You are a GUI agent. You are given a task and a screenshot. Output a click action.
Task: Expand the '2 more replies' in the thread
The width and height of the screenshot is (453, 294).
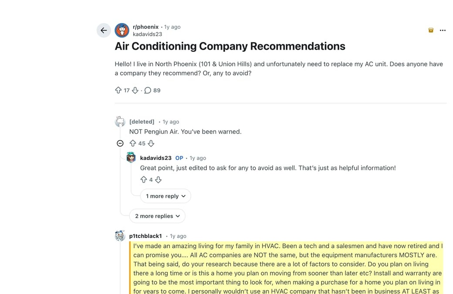(157, 216)
